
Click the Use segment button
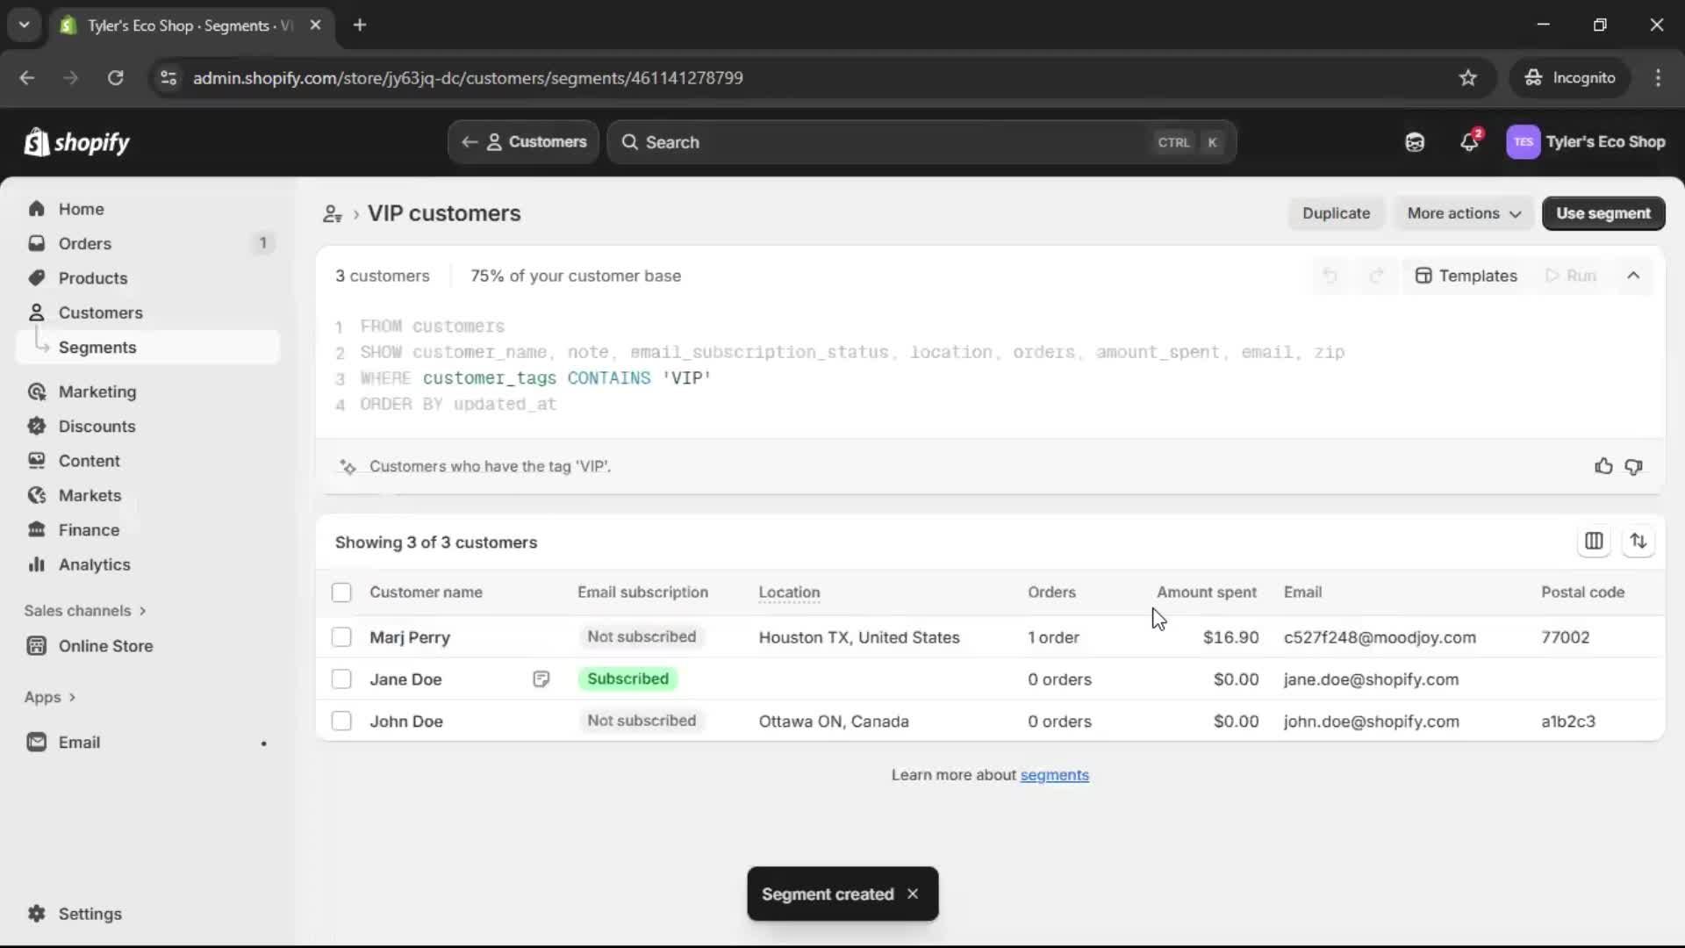(1603, 213)
